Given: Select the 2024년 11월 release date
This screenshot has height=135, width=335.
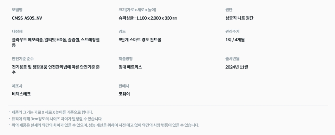Looking at the screenshot, I should pyautogui.click(x=237, y=67).
